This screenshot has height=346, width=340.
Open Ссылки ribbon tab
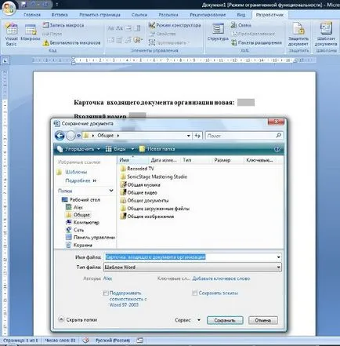[139, 15]
